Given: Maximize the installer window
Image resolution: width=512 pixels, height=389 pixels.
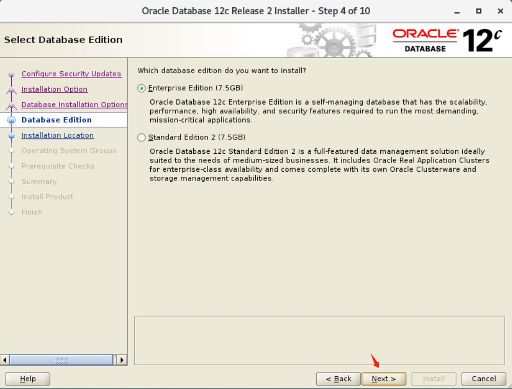Looking at the screenshot, I should 479,11.
